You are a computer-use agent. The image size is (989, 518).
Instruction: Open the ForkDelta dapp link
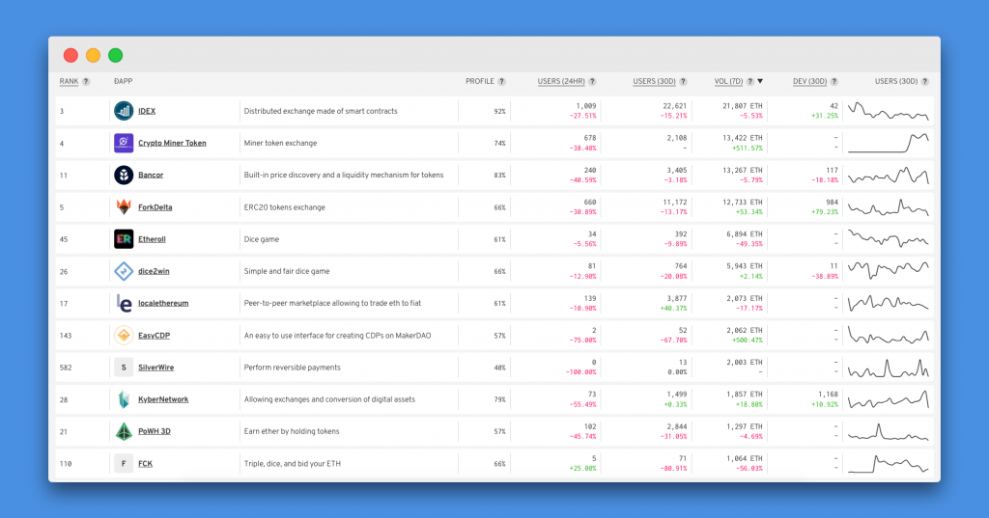[155, 207]
